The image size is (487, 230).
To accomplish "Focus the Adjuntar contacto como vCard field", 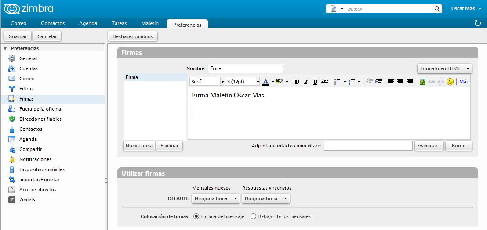I will click(x=368, y=146).
